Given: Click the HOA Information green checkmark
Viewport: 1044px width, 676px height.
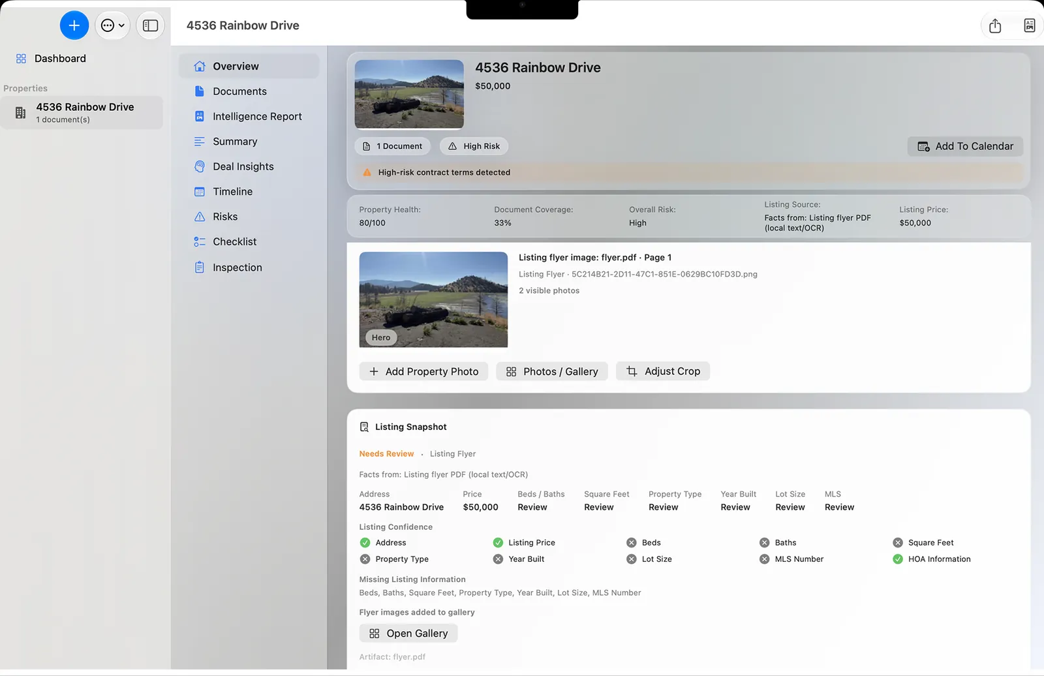Looking at the screenshot, I should point(898,559).
